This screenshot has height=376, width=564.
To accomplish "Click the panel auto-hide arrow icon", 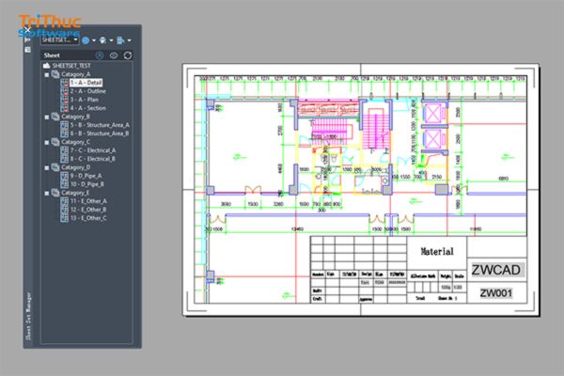I will [27, 39].
